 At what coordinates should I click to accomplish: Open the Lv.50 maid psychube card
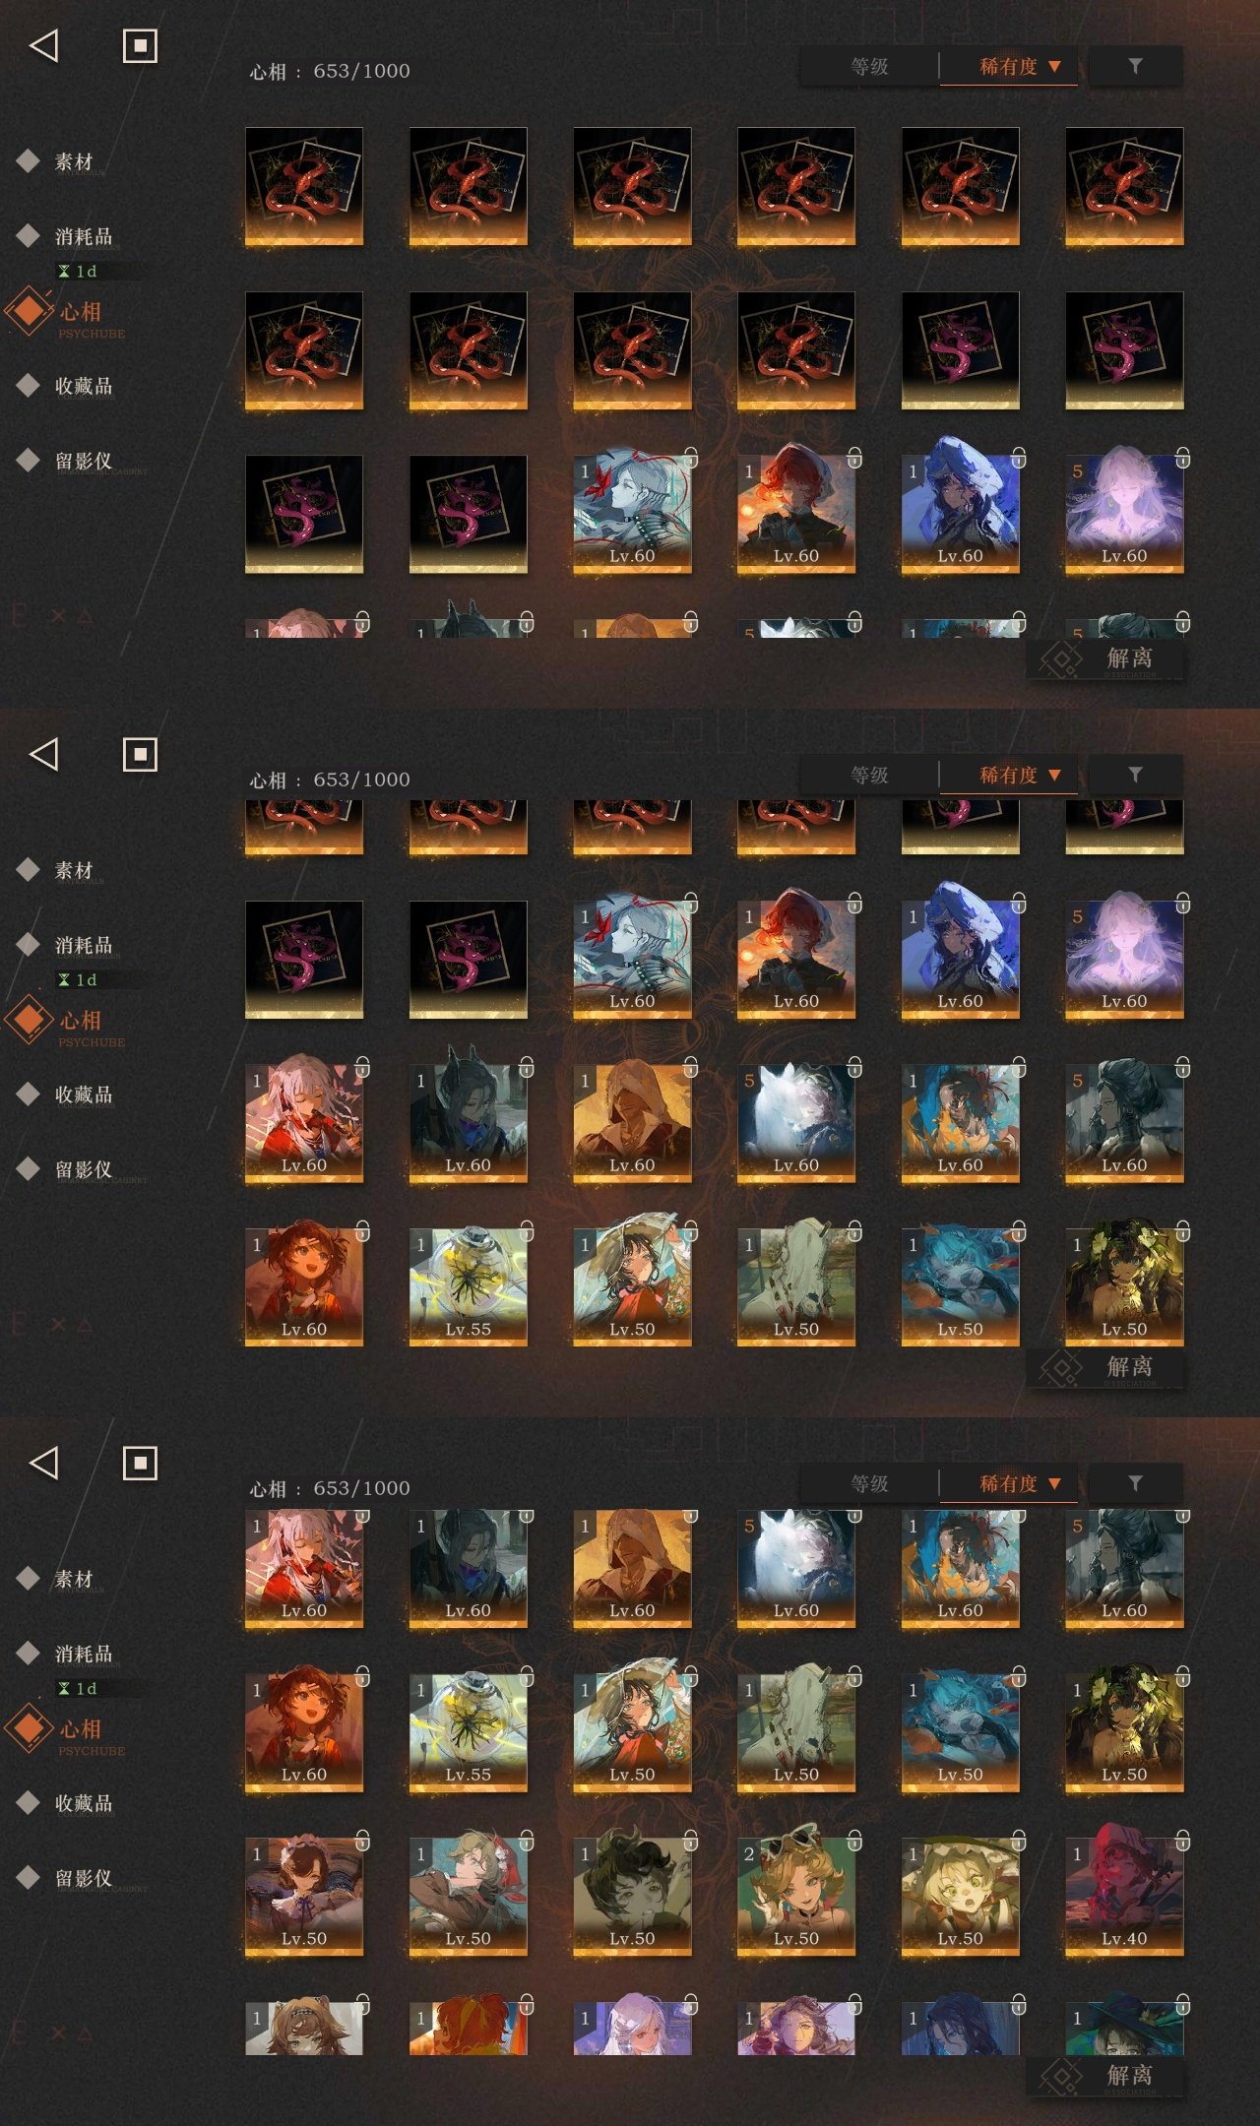(303, 1897)
